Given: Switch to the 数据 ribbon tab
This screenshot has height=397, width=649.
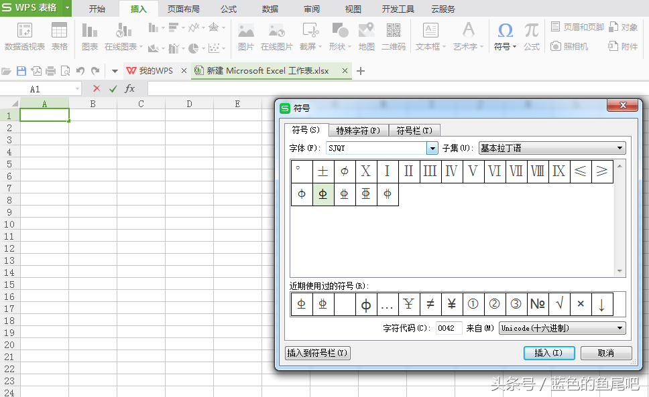Looking at the screenshot, I should click(270, 9).
